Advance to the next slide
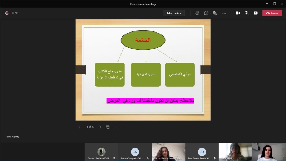 click(x=100, y=127)
